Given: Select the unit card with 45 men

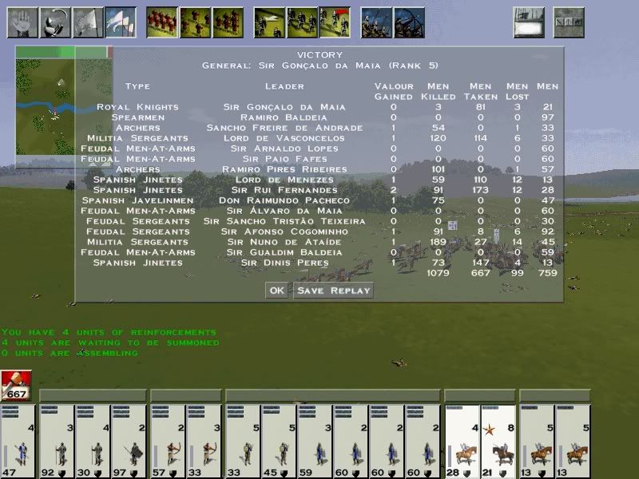Looking at the screenshot, I should (x=279, y=441).
